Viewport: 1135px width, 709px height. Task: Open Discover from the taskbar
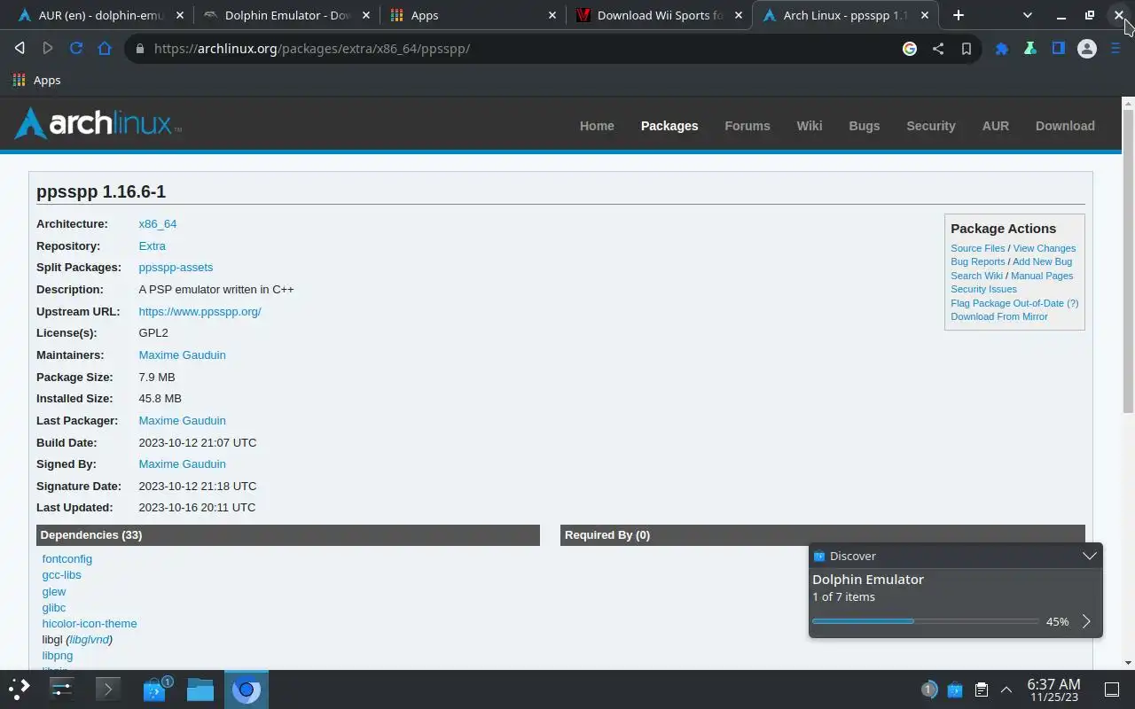tap(154, 689)
